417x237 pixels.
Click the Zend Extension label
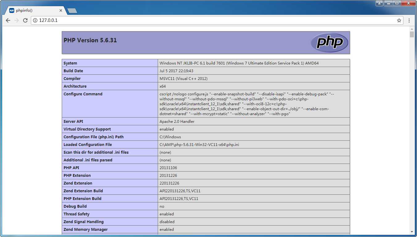click(78, 183)
